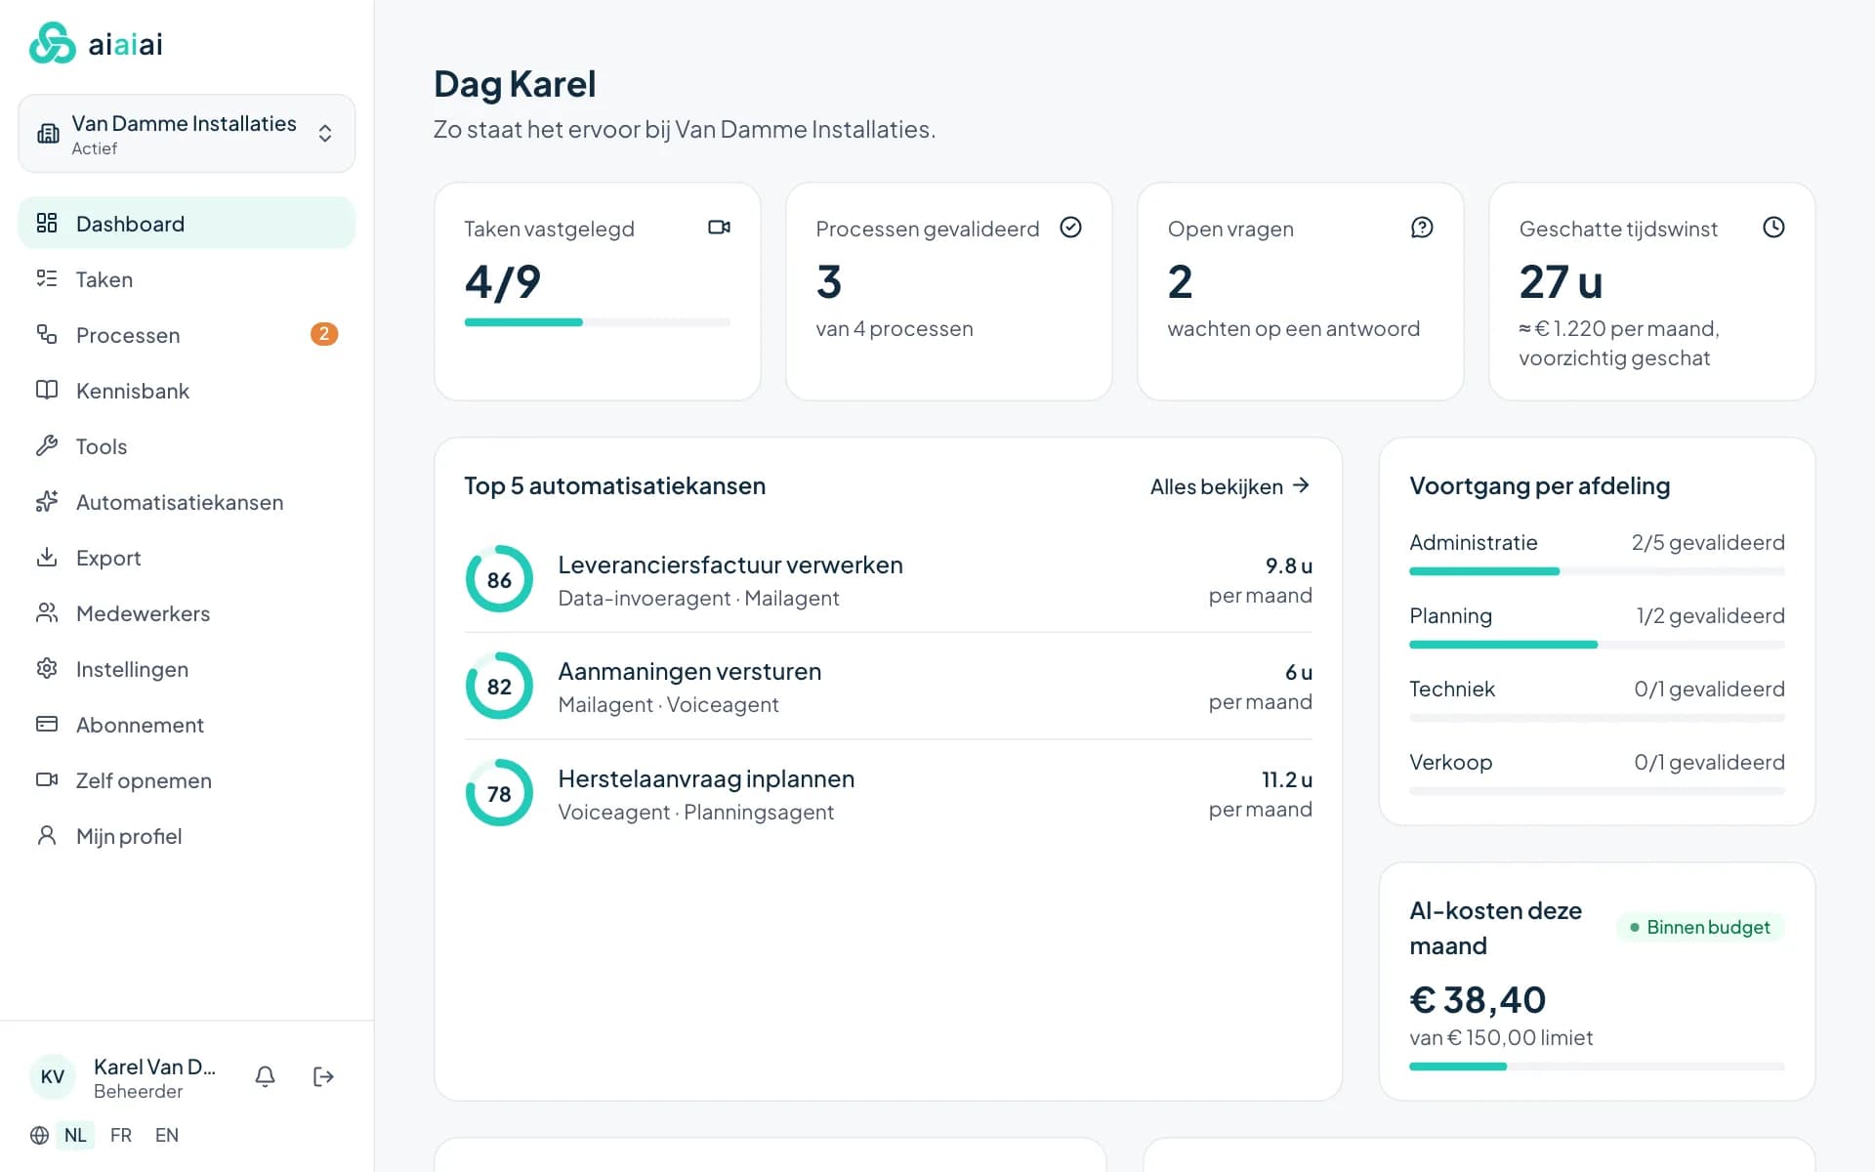Click the Karel Van D... Beheerder name

(x=154, y=1078)
